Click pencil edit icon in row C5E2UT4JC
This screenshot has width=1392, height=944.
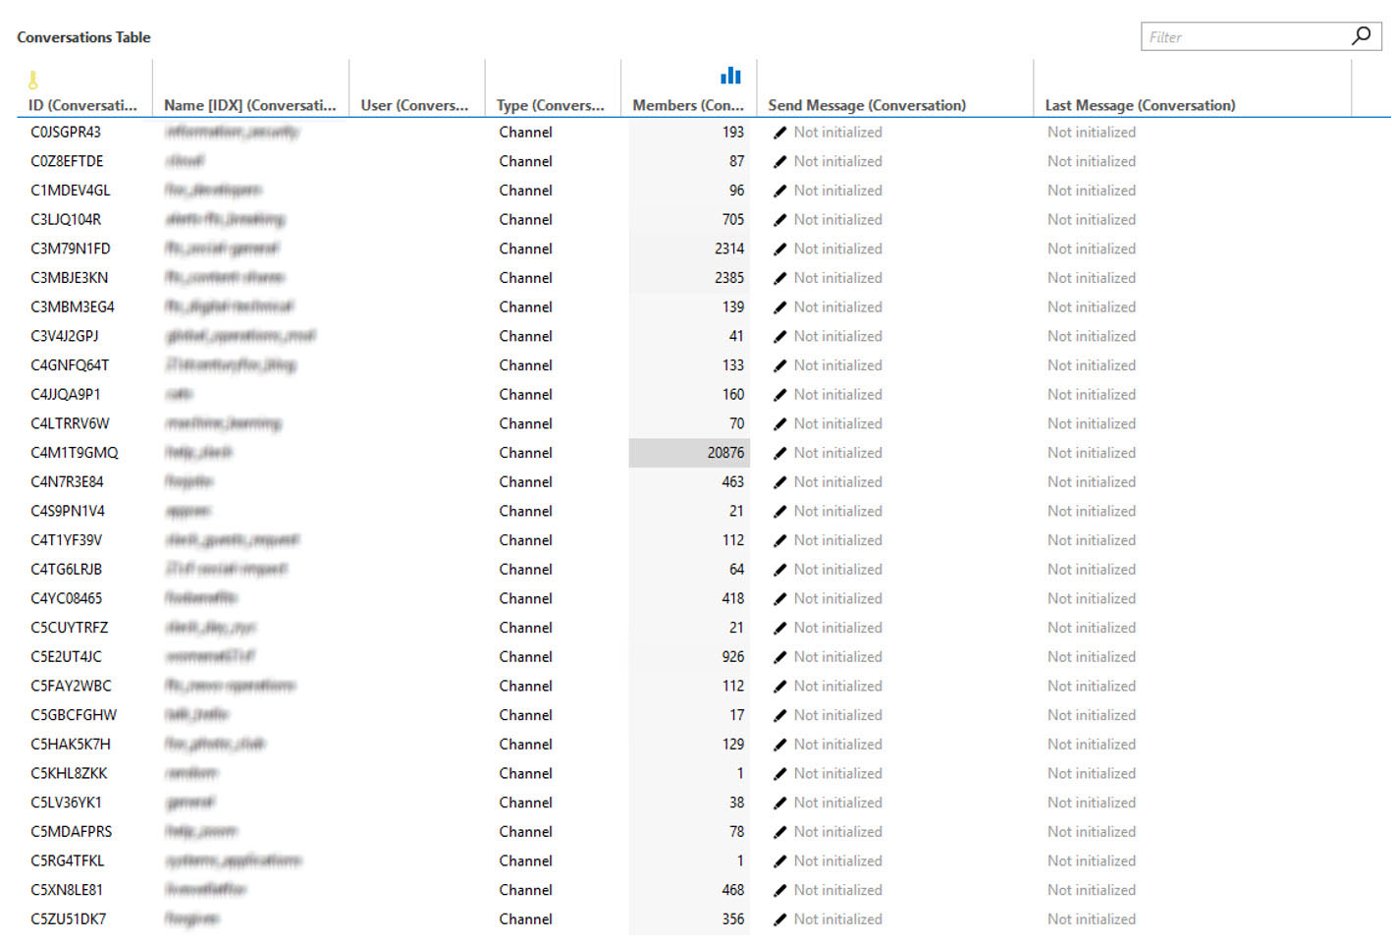click(x=779, y=656)
